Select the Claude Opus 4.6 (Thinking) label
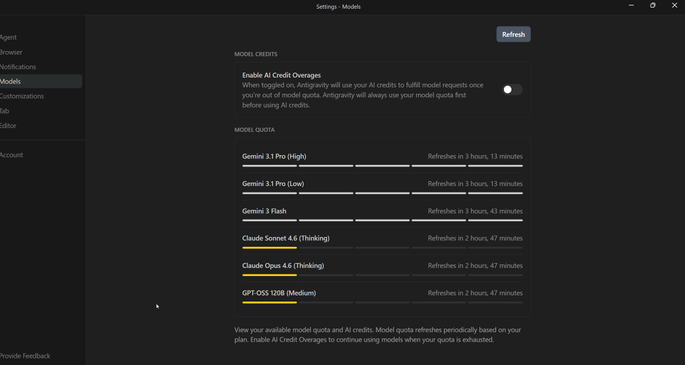 (283, 266)
